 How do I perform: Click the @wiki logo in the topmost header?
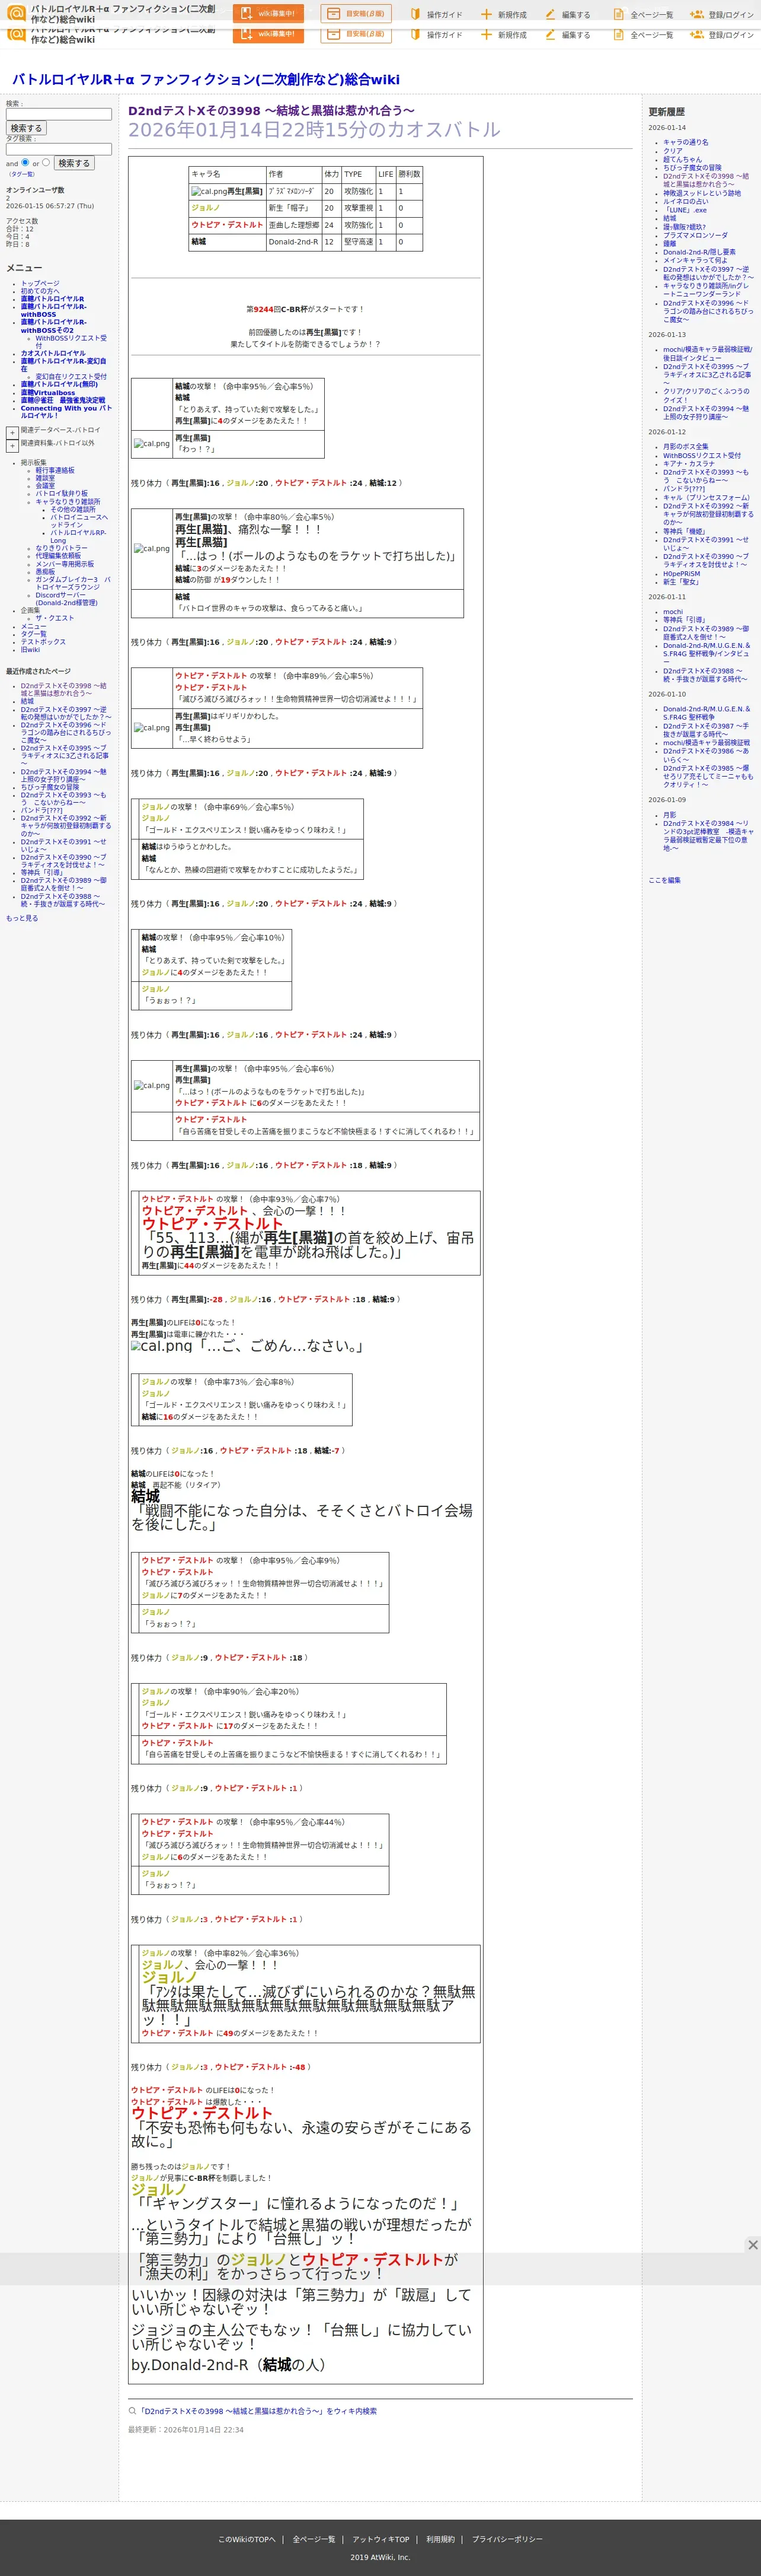16,13
